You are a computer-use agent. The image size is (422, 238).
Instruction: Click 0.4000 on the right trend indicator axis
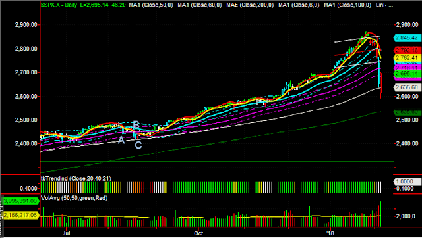(x=404, y=188)
